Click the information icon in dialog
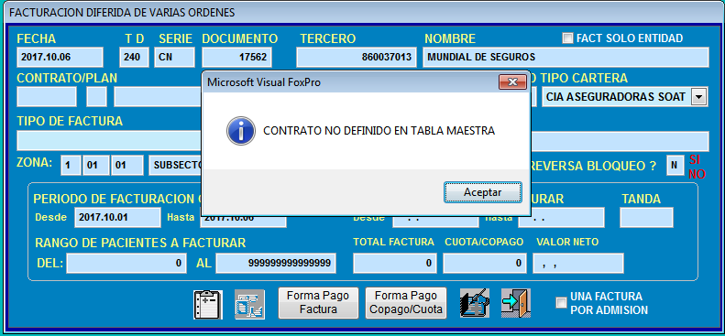Screen dimensions: 725x336 pos(240,131)
